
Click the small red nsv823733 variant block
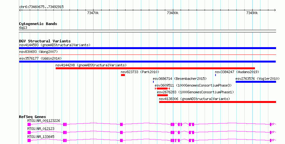[123, 75]
